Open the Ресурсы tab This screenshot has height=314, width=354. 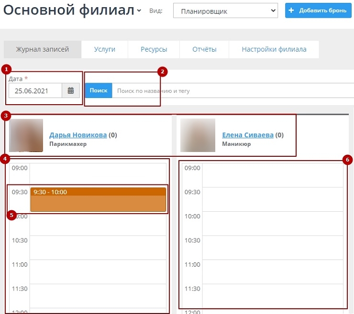pyautogui.click(x=154, y=49)
